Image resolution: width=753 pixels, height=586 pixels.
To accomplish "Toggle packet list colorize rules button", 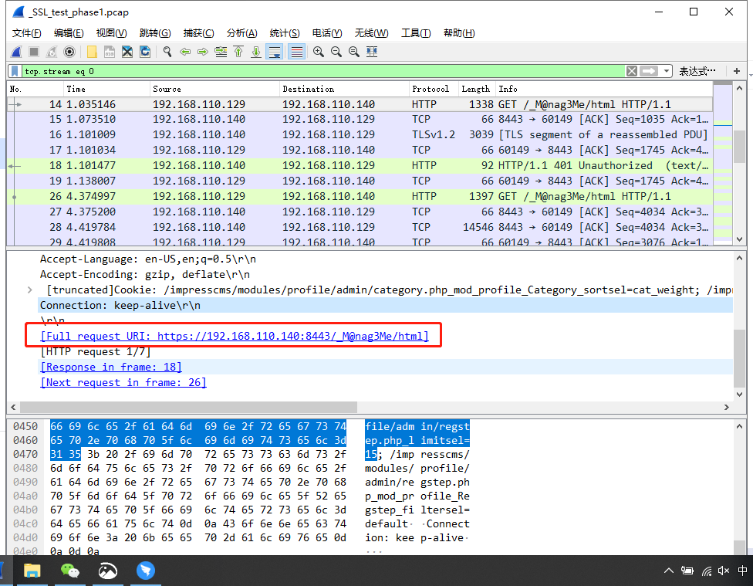I will [x=296, y=52].
